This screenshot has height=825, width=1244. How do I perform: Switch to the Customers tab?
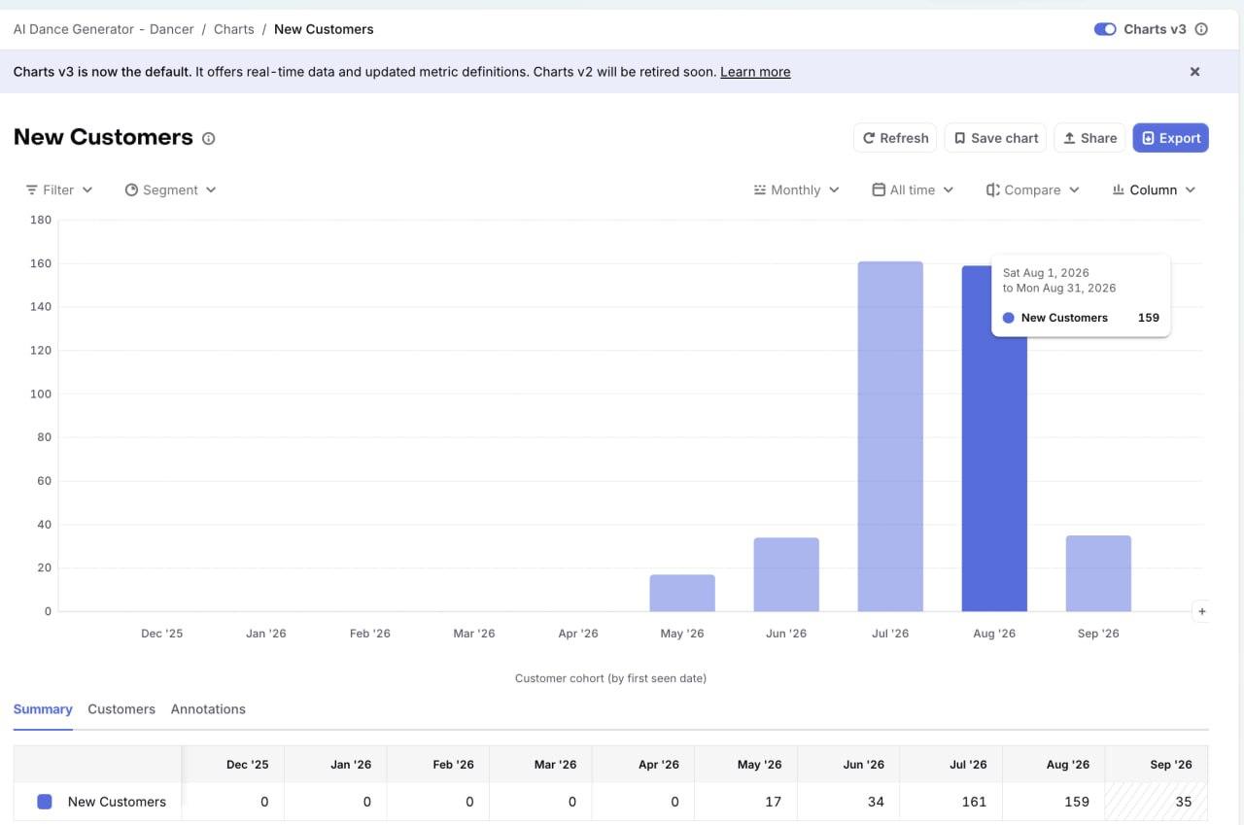tap(121, 709)
